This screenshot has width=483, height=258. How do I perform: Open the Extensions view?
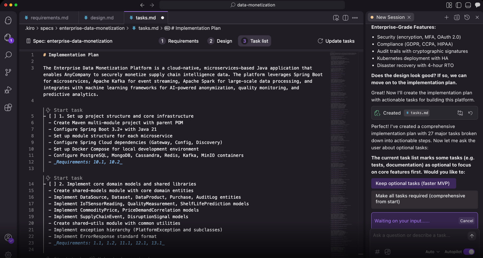pyautogui.click(x=8, y=107)
